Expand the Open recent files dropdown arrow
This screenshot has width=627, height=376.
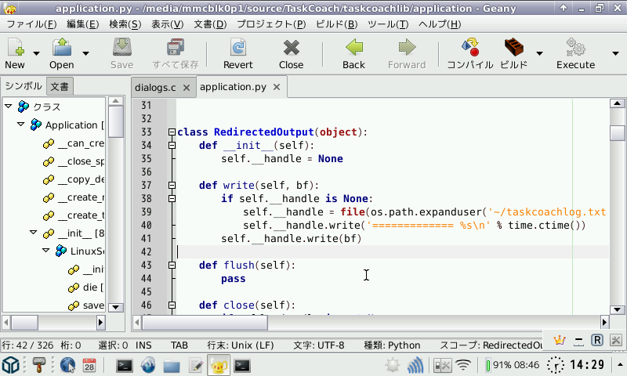pos(85,53)
